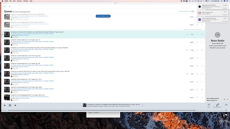Grab reorder handle for Bei Männern variations

[202, 74]
